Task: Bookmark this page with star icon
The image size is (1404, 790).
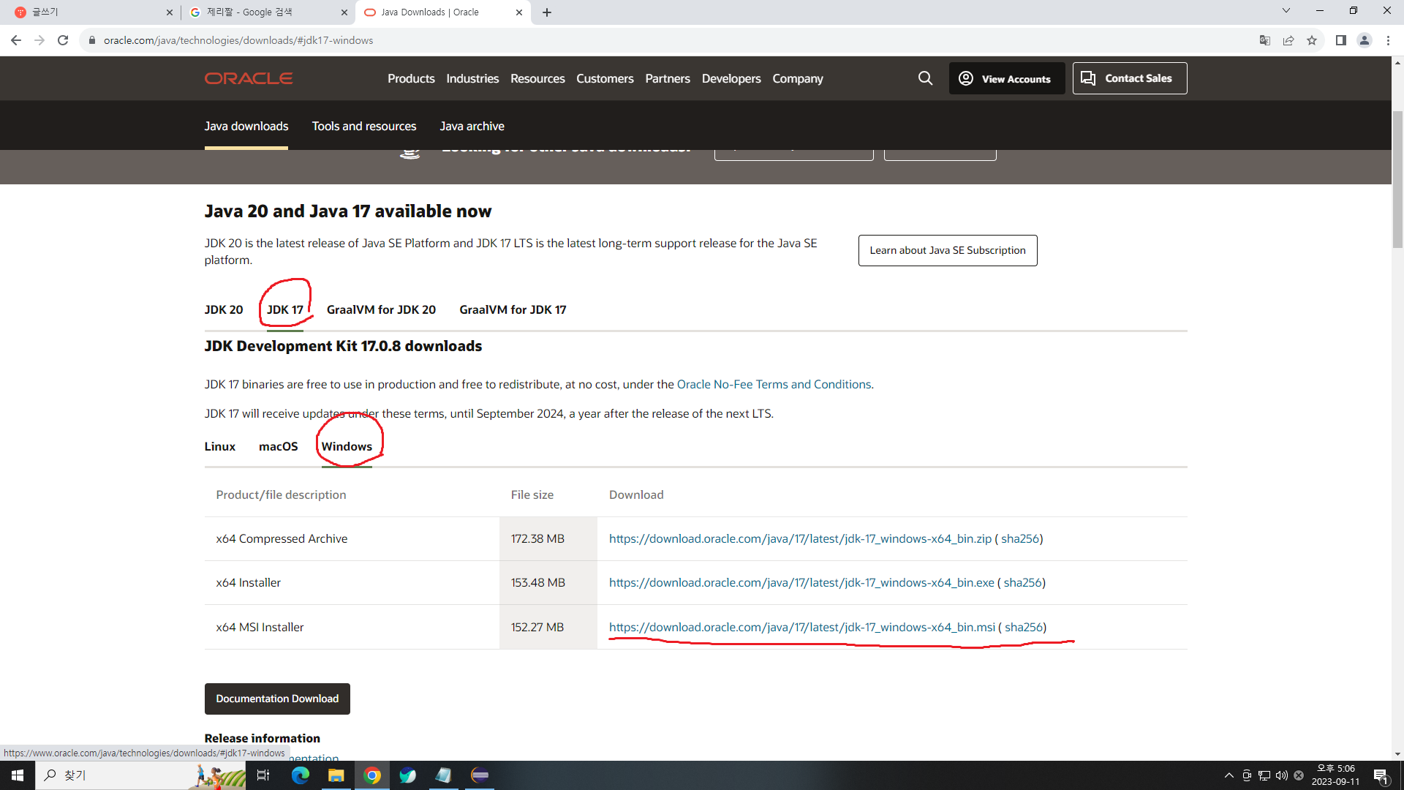Action: pyautogui.click(x=1312, y=40)
